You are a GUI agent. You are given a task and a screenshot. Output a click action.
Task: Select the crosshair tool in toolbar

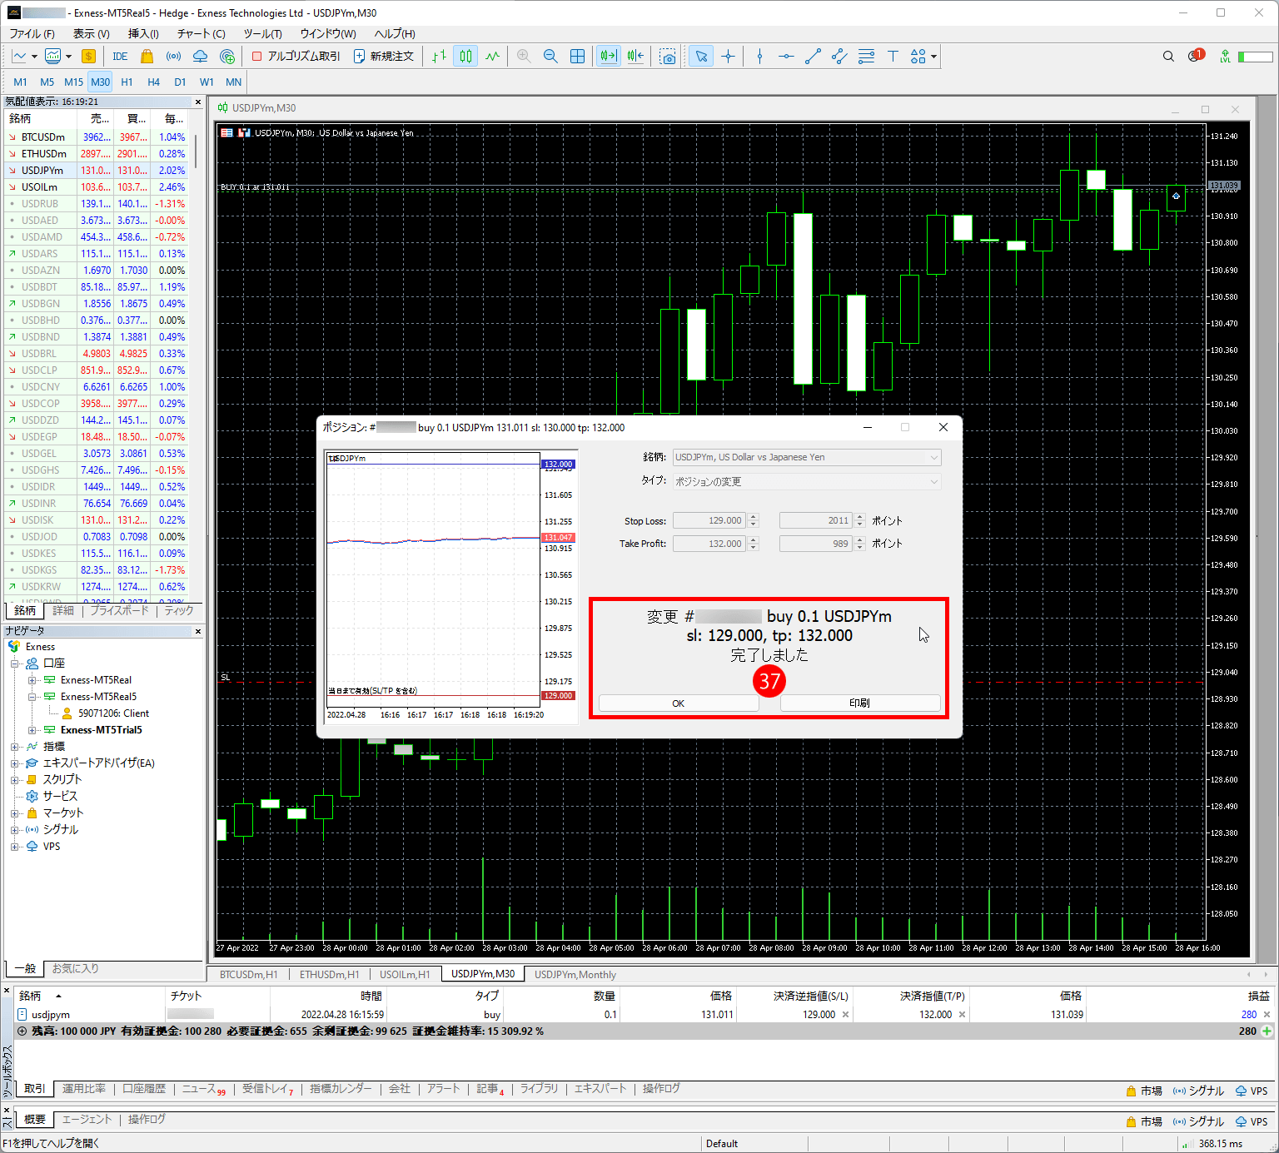tap(729, 57)
